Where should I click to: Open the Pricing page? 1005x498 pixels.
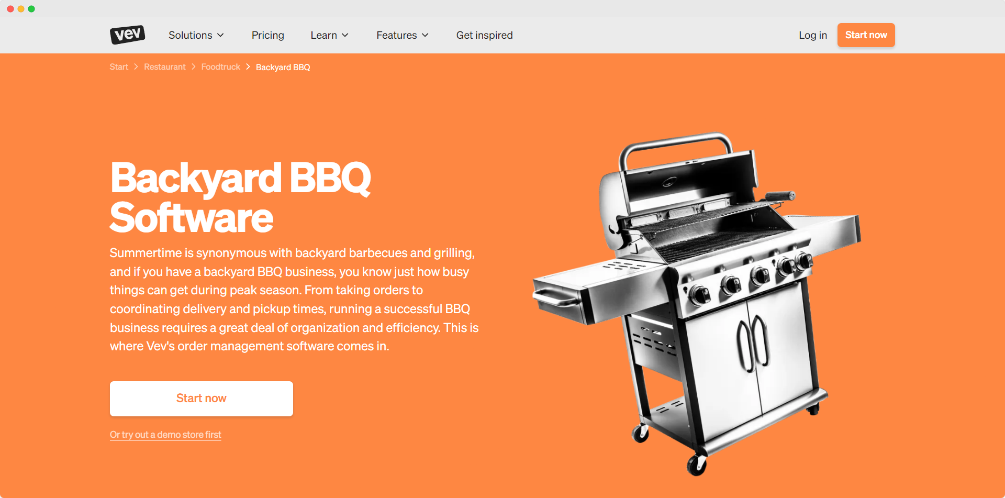(x=267, y=35)
